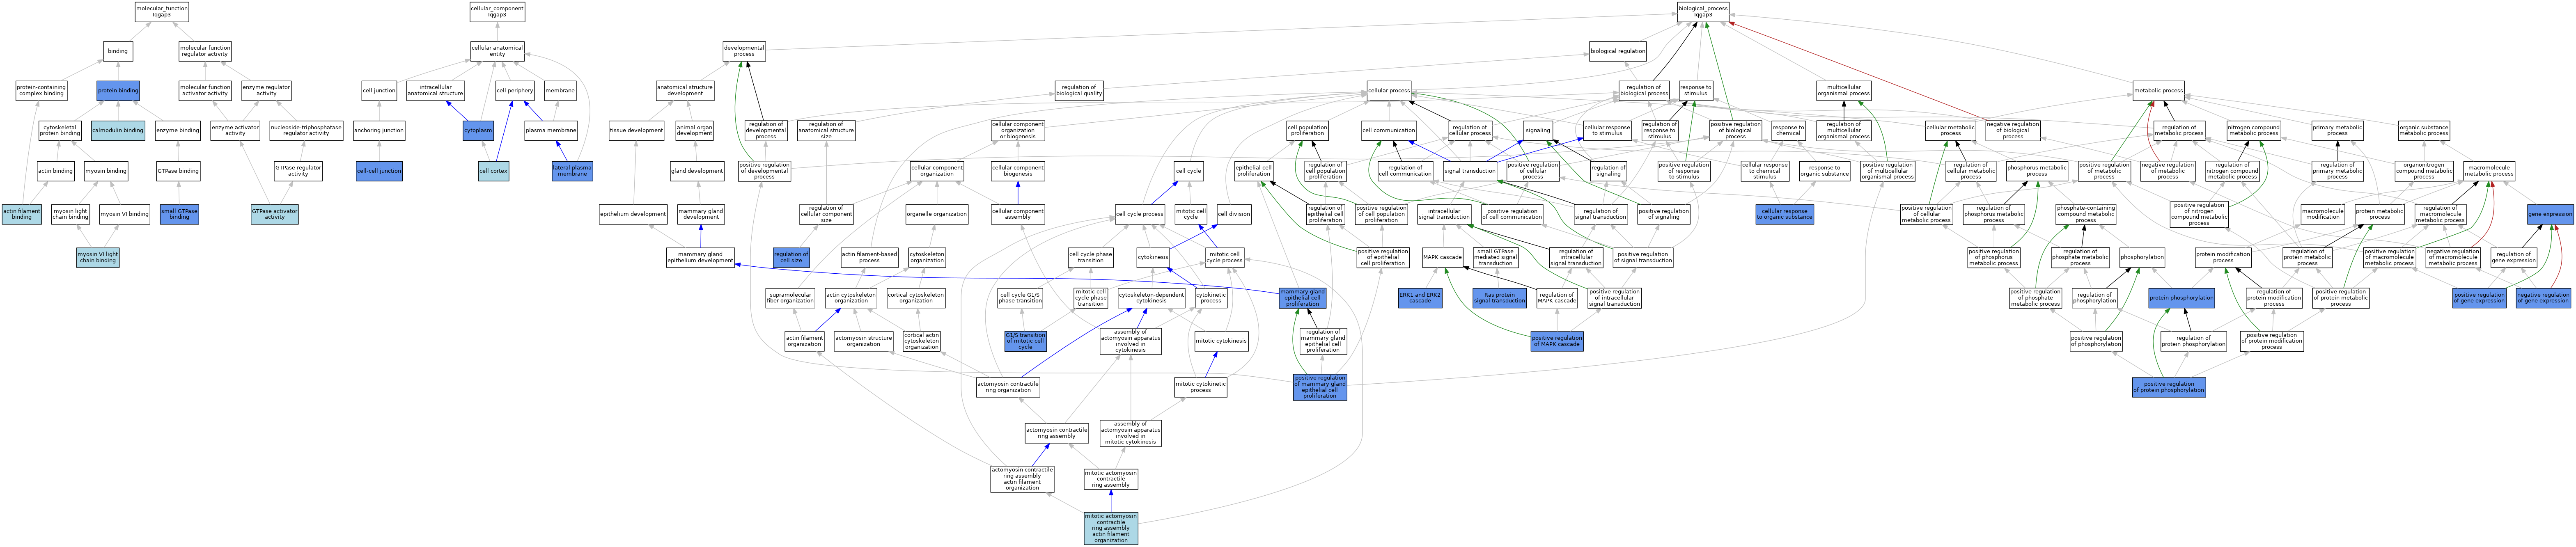The image size is (2576, 547).
Task: Click 'protein-containing complex binding' node
Action: (41, 91)
